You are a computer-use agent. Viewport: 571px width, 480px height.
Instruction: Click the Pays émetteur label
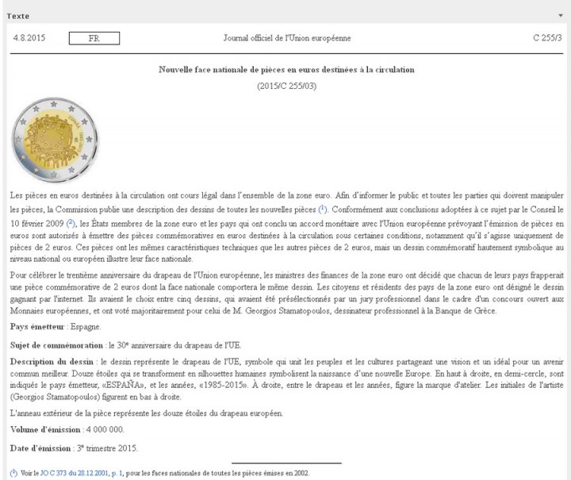click(x=37, y=327)
